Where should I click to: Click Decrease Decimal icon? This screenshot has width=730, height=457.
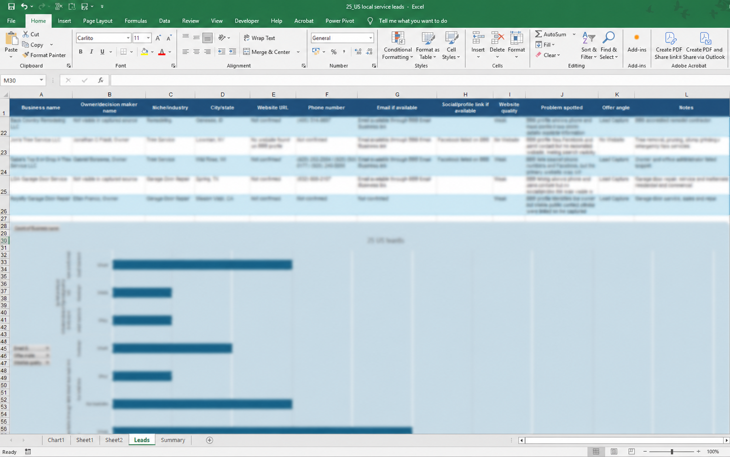point(369,52)
